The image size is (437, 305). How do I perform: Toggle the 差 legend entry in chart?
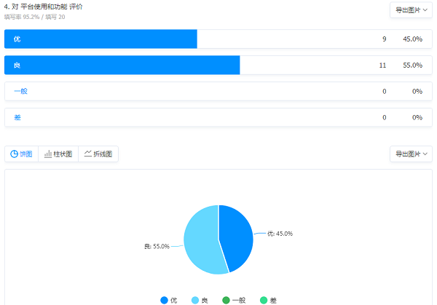pos(269,300)
